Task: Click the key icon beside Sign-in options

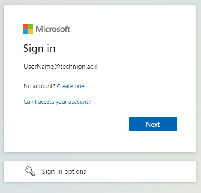Action: 30,171
